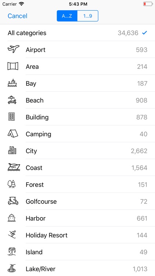Select the Lake/River waterfall icon
155x276 pixels.
tap(12, 268)
